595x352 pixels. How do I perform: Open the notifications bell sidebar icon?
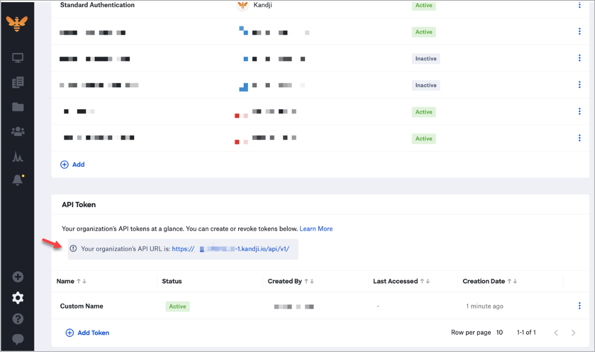18,180
